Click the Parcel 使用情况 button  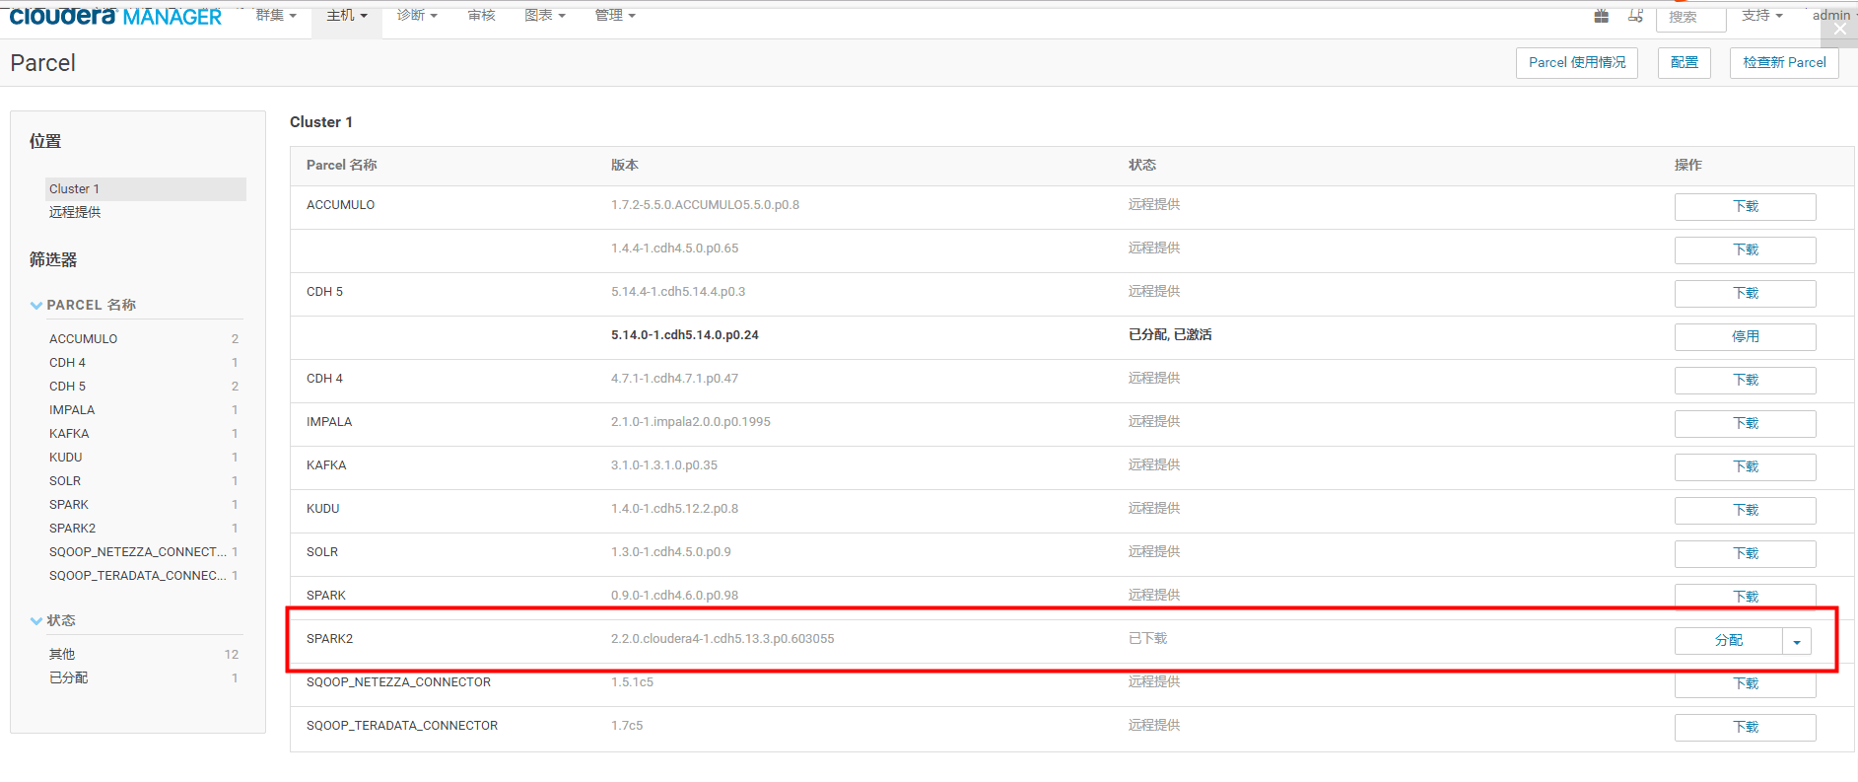tap(1577, 62)
